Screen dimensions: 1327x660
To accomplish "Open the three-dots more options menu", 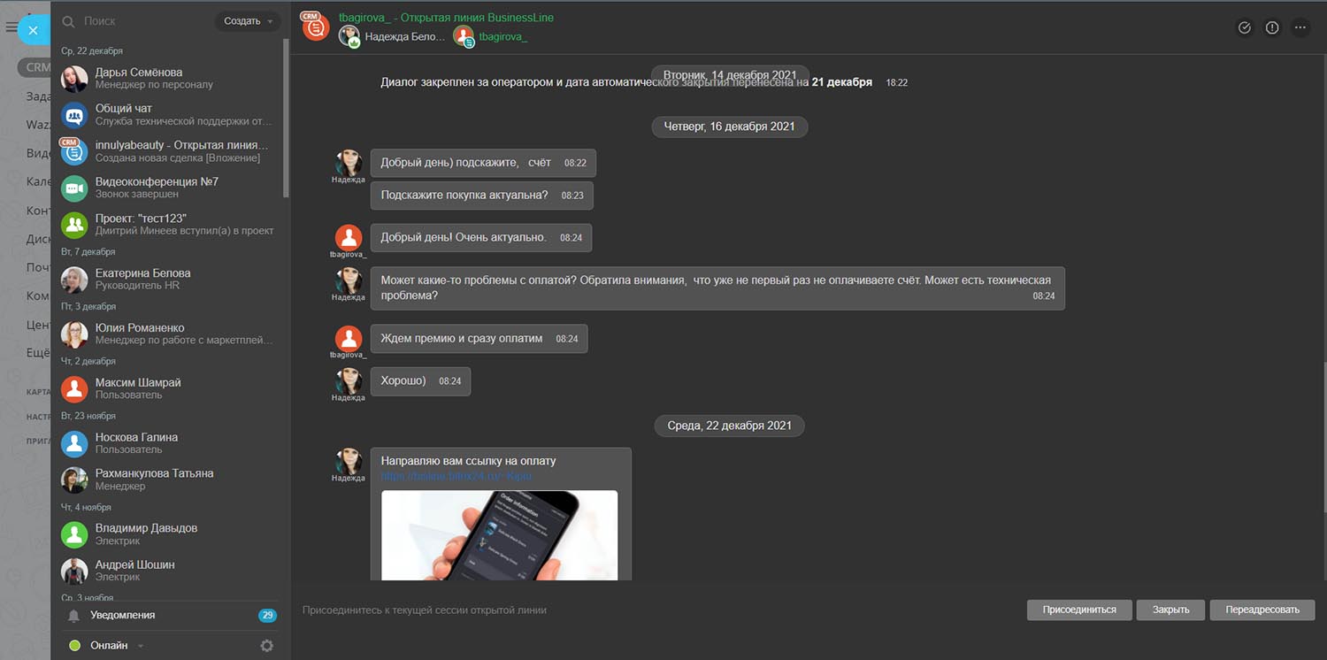I will pos(1300,27).
